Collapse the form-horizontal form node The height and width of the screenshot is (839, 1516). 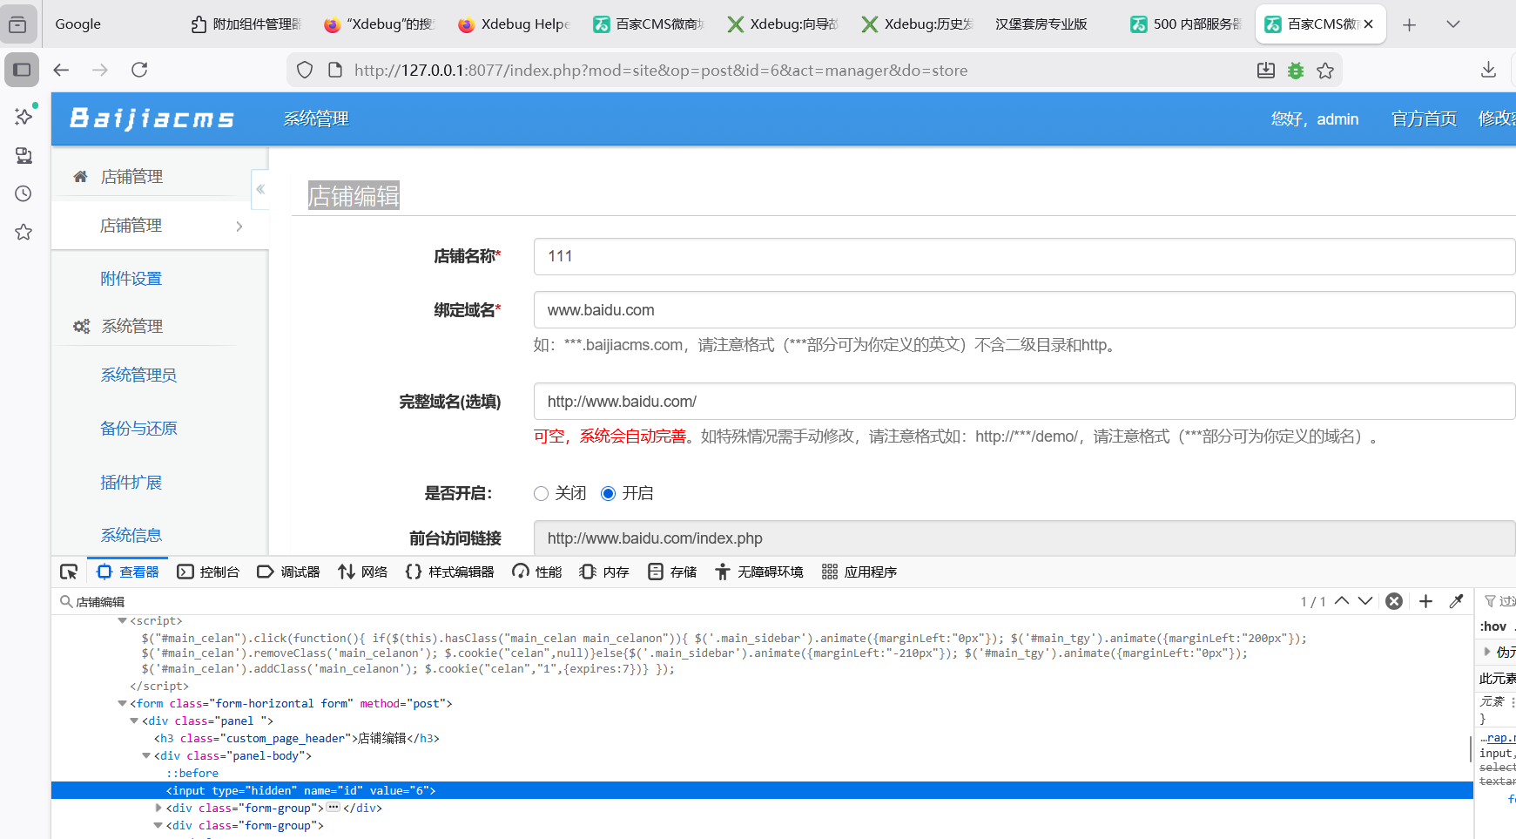[x=122, y=703]
